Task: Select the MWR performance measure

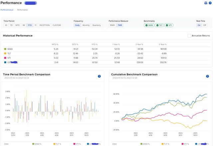Action: click(x=112, y=25)
